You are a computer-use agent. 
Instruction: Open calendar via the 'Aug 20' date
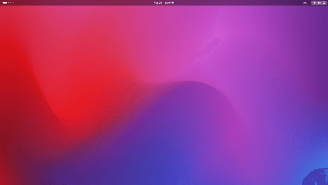[158, 3]
